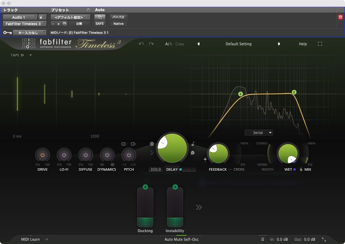Click the film-reel tape icon right of delay knob
This screenshot has width=345, height=244.
click(x=193, y=153)
